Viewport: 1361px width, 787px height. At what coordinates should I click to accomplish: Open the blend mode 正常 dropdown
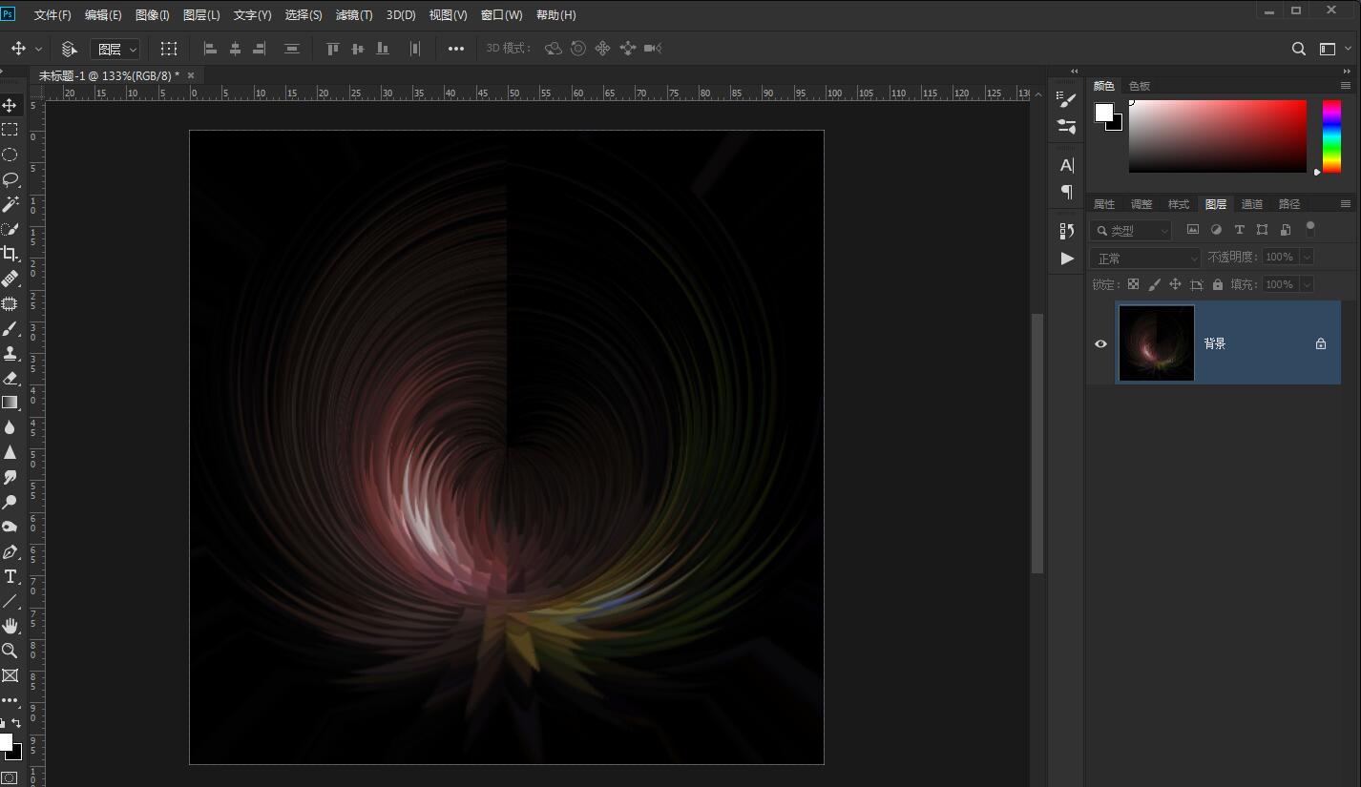point(1145,258)
